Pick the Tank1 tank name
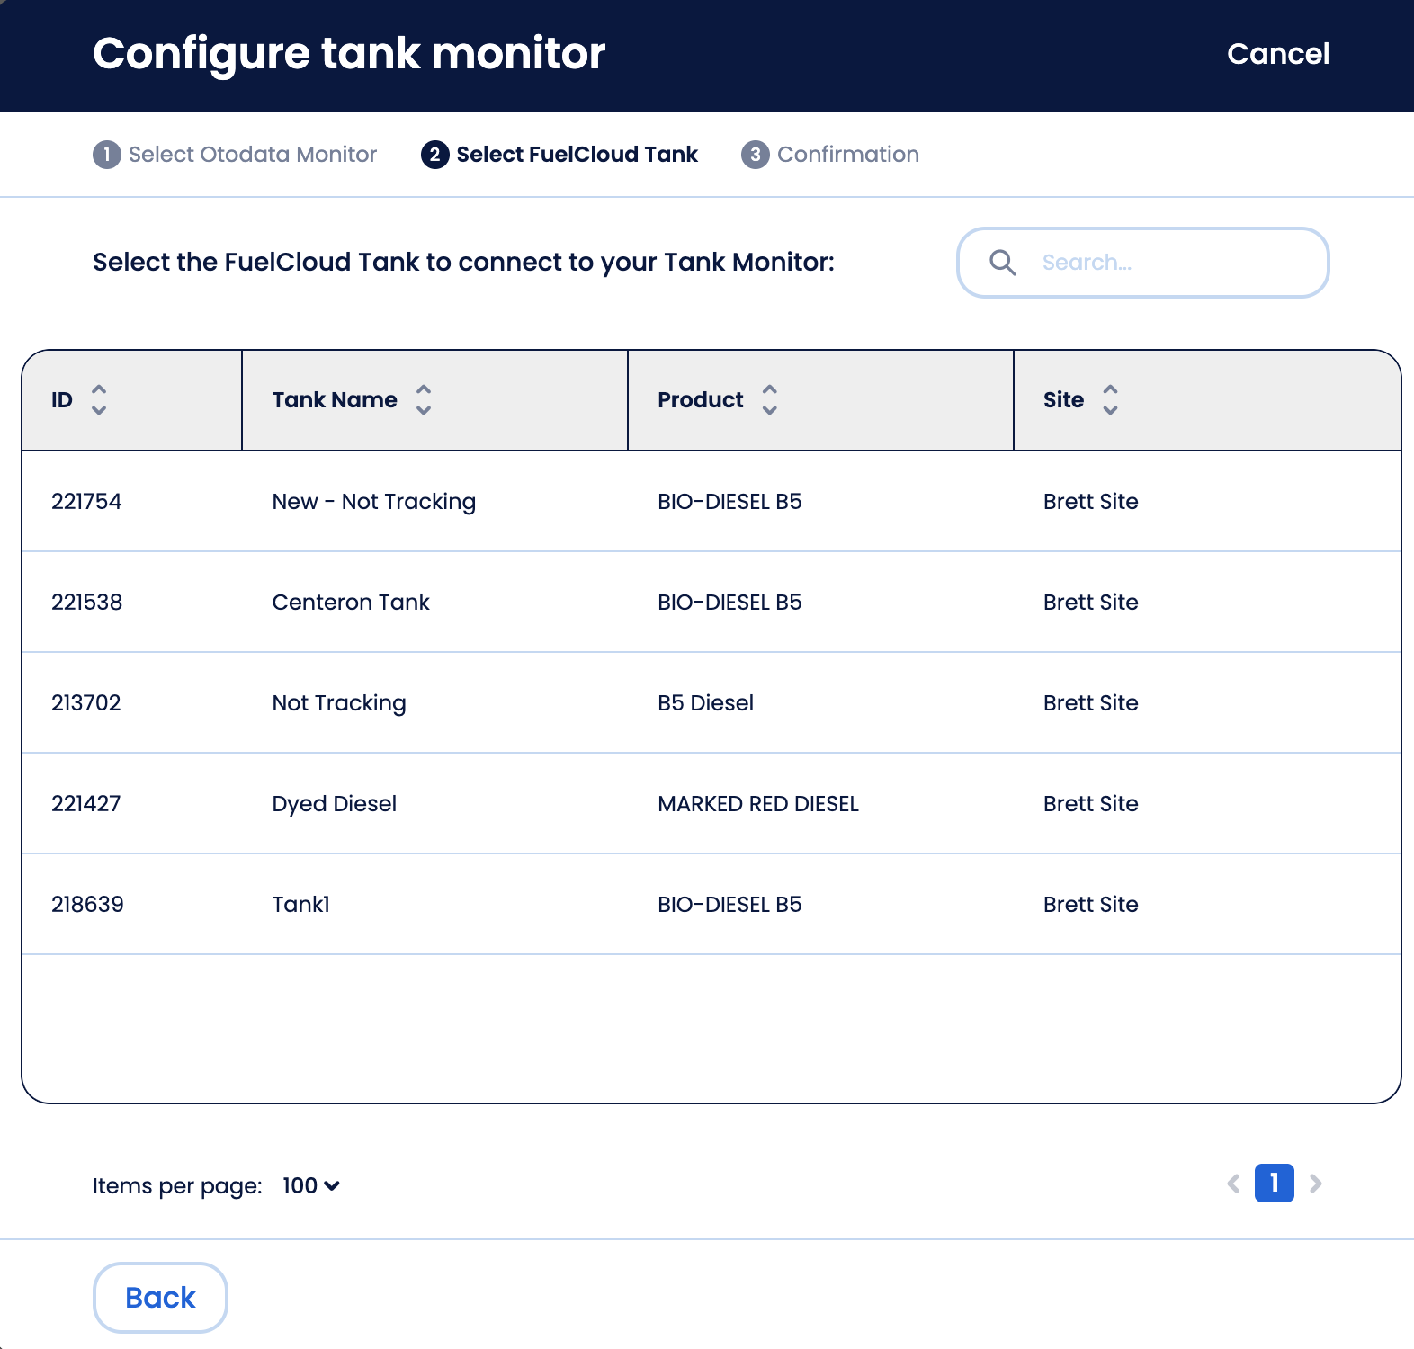The image size is (1414, 1349). coord(301,905)
